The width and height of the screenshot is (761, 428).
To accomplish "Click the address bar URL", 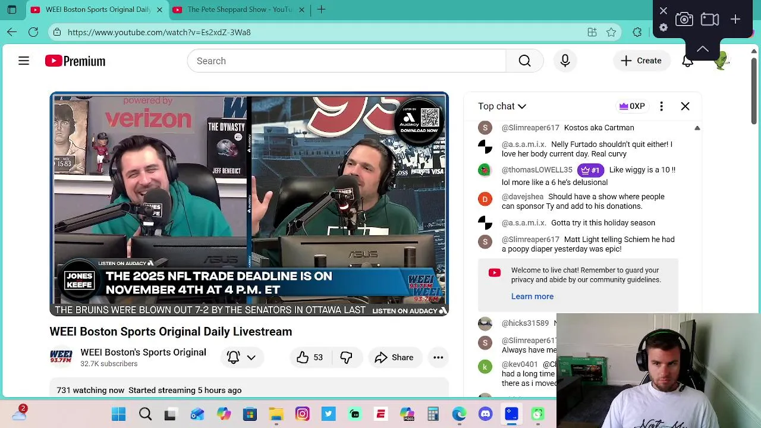I will click(x=159, y=32).
